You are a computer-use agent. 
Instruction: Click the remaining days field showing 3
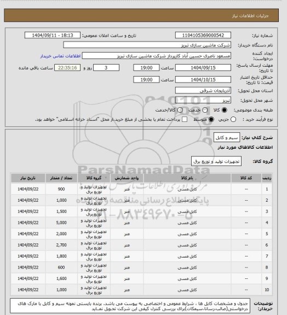tap(106, 68)
